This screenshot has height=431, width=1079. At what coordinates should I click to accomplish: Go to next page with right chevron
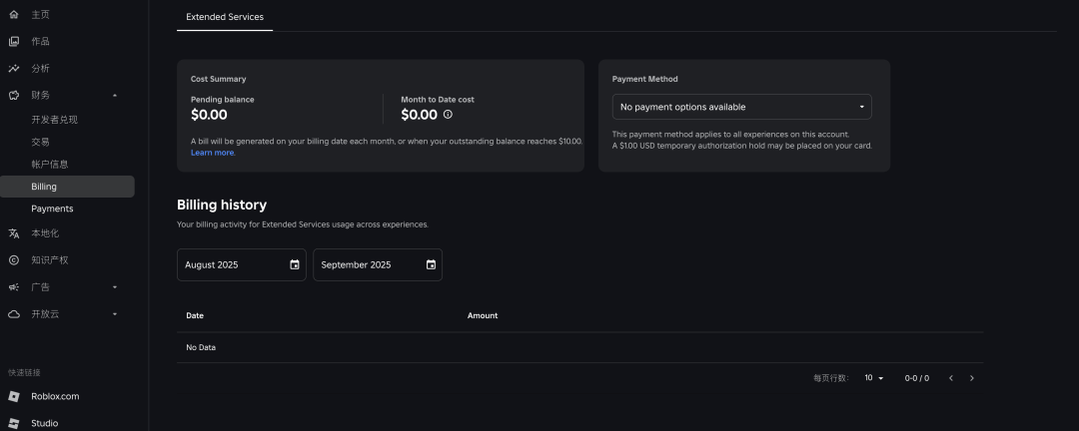coord(972,378)
